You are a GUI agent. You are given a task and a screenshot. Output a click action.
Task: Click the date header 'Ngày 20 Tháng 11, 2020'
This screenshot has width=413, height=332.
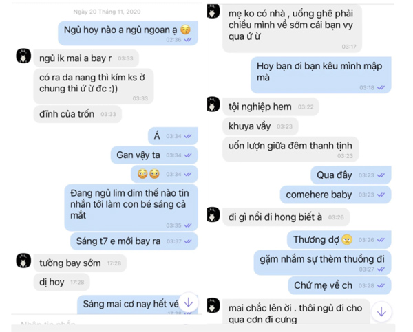coord(107,12)
